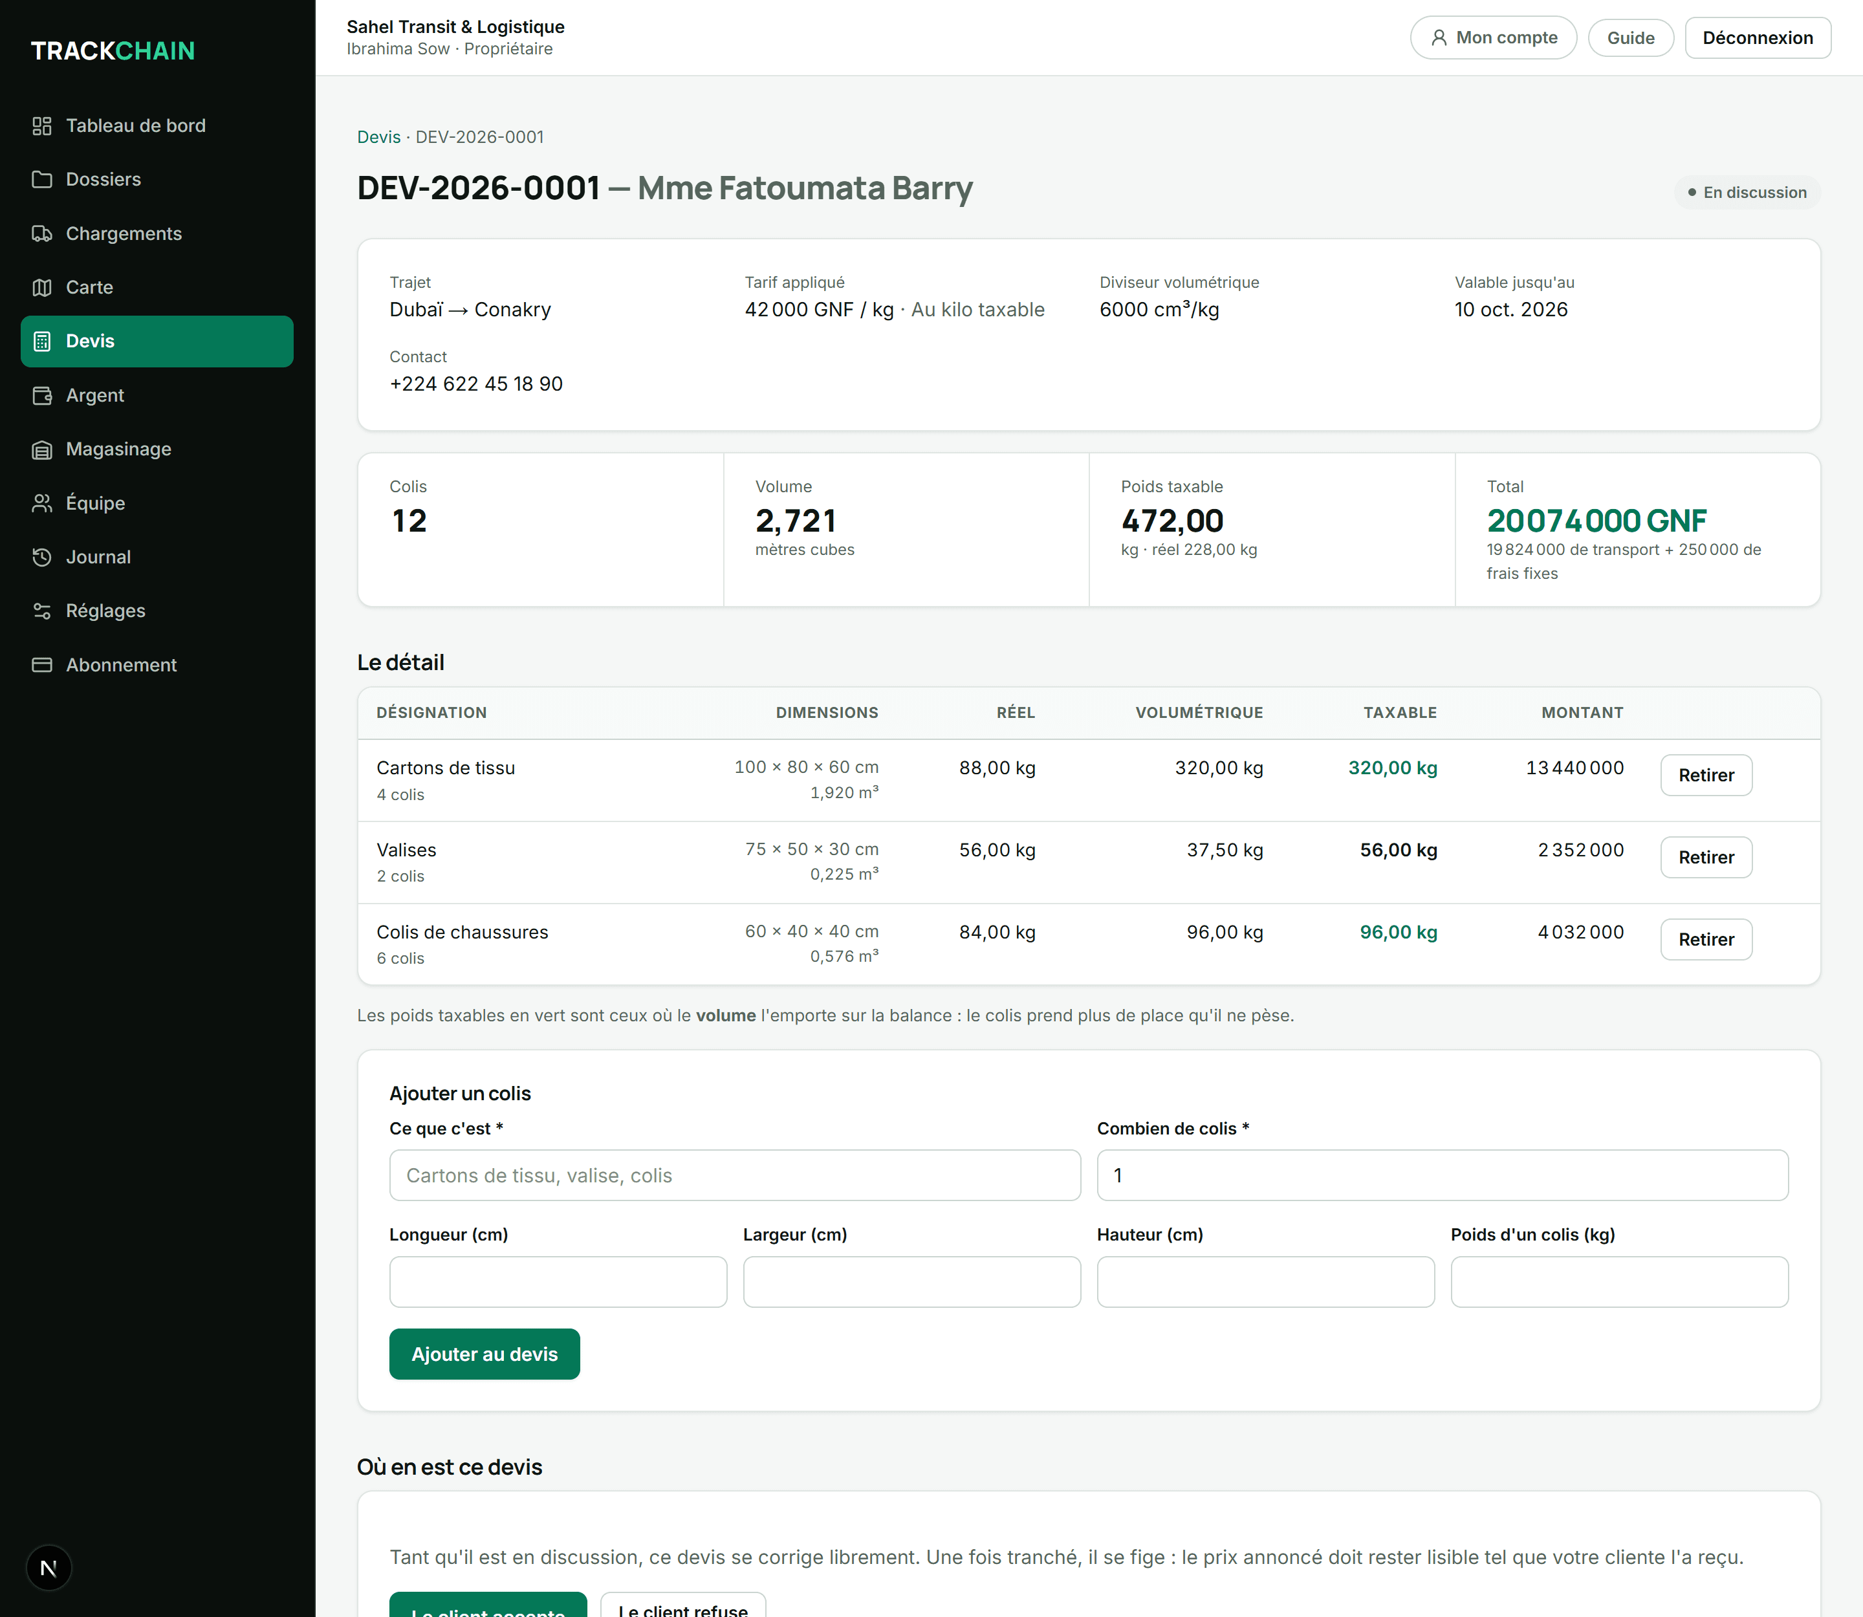This screenshot has width=1863, height=1617.
Task: Click the Dossiers folder icon
Action: (x=41, y=180)
